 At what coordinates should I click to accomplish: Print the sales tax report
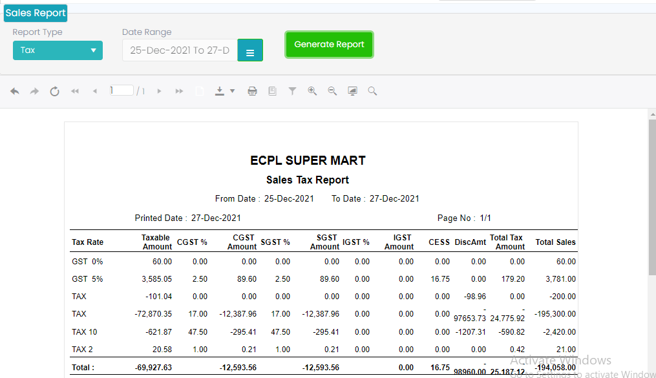point(252,92)
